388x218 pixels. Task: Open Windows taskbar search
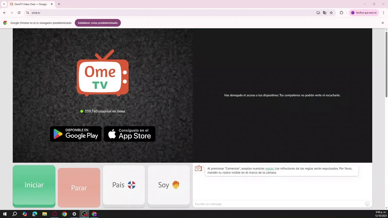[15, 214]
